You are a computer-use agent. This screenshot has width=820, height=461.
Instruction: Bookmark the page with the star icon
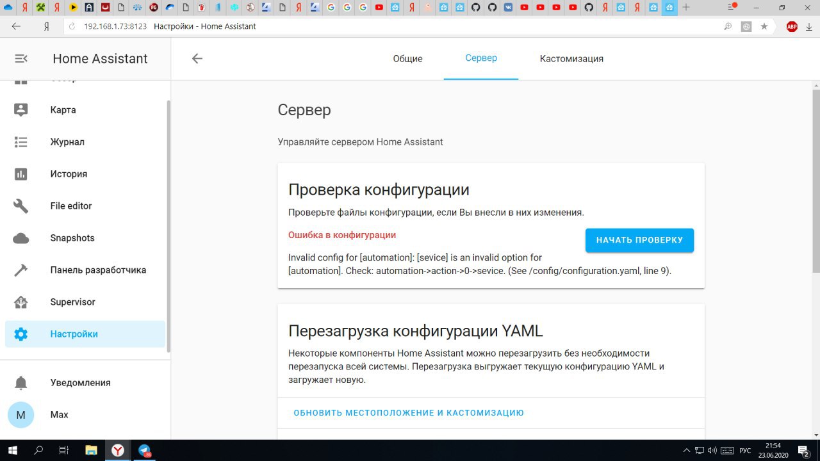pyautogui.click(x=764, y=26)
